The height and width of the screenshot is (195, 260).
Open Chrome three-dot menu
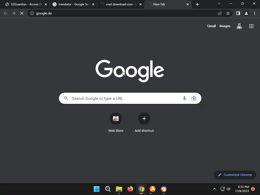click(254, 13)
